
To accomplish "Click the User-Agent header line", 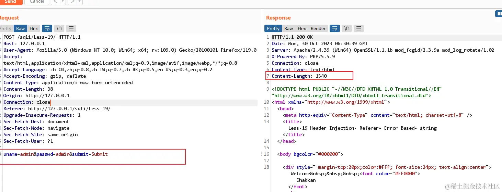I will click(130, 50).
